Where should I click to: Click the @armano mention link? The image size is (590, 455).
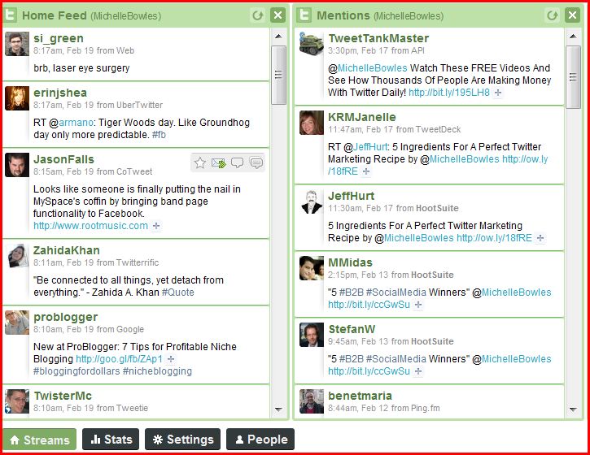point(76,123)
